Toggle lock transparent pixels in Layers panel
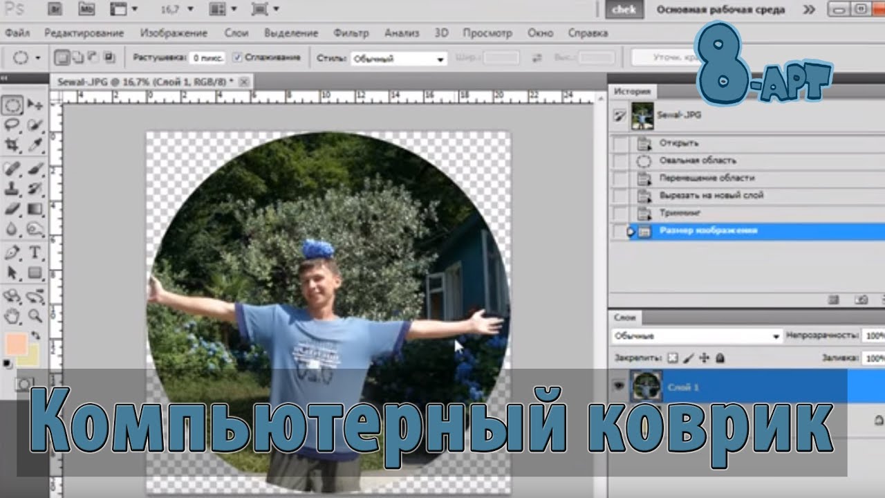Image resolution: width=885 pixels, height=498 pixels. coord(672,358)
